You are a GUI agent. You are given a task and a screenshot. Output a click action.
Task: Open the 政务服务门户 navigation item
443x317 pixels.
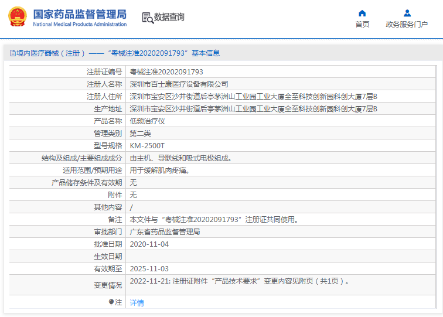[x=407, y=25]
